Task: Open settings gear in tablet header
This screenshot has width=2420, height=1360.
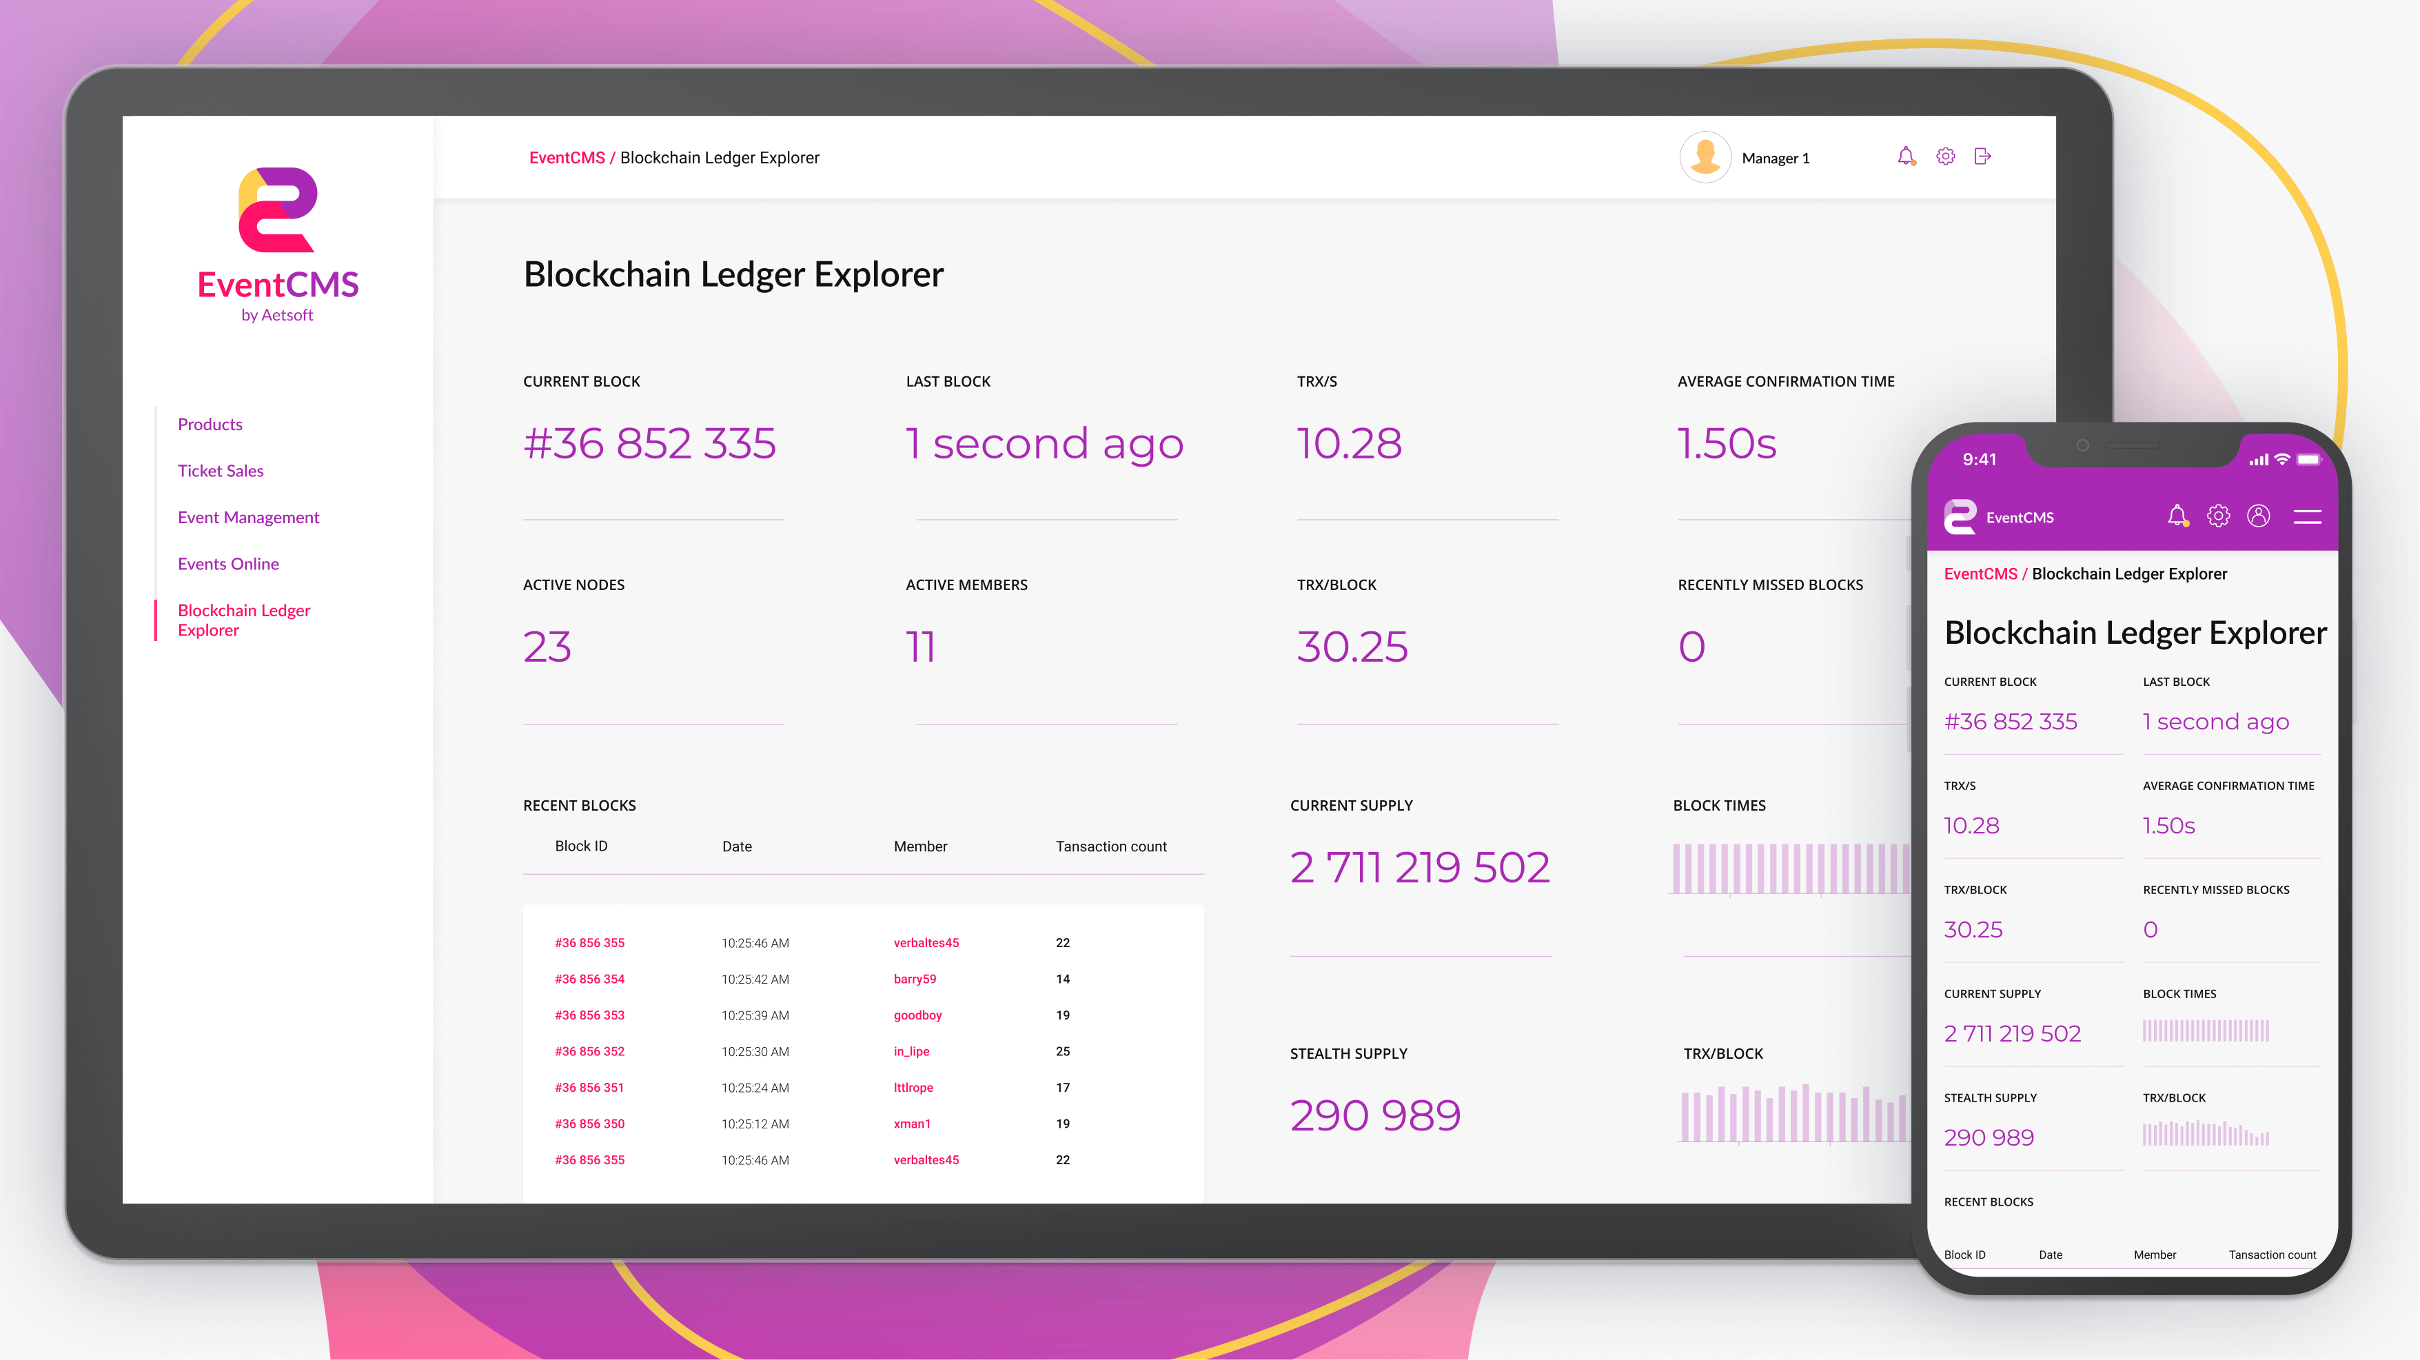Action: click(x=1946, y=156)
